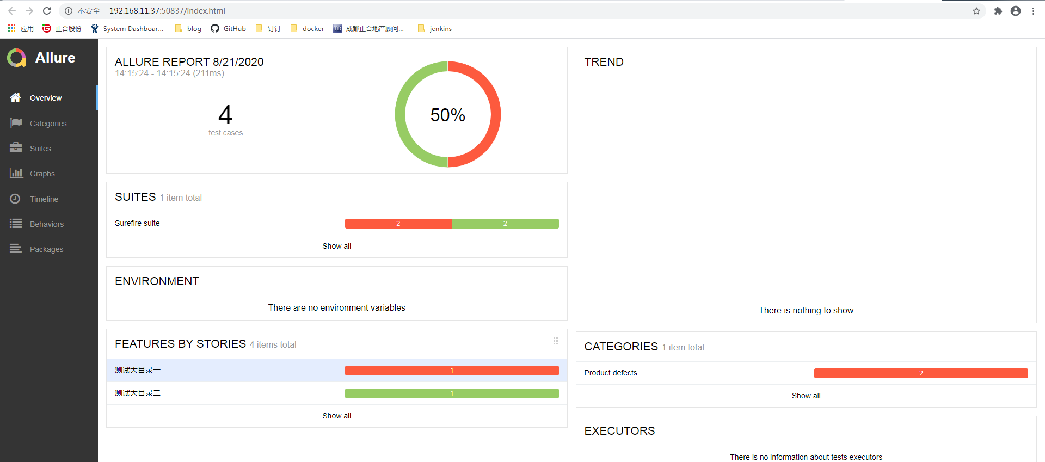Click the ALLURE REPORT 8/21/2020 title

tap(189, 62)
